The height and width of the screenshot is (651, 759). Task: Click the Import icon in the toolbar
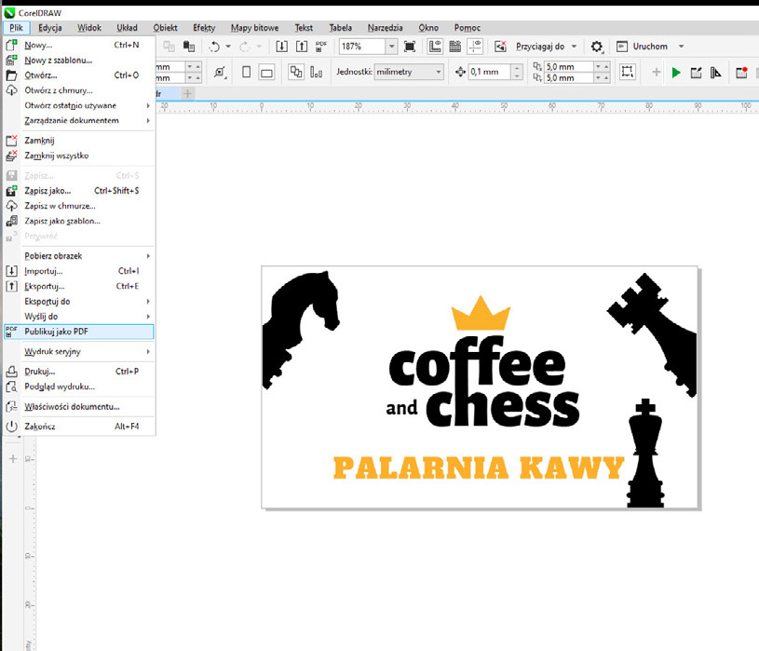point(282,47)
